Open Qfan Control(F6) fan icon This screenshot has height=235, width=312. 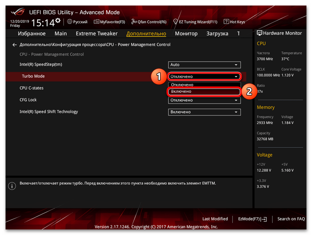pyautogui.click(x=134, y=21)
